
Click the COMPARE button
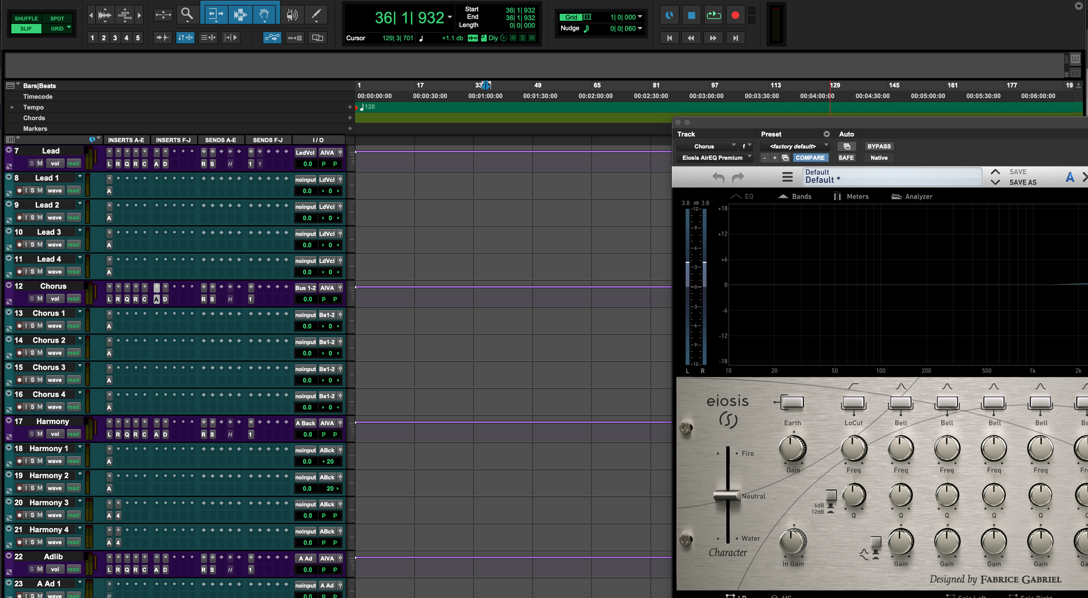pyautogui.click(x=810, y=158)
